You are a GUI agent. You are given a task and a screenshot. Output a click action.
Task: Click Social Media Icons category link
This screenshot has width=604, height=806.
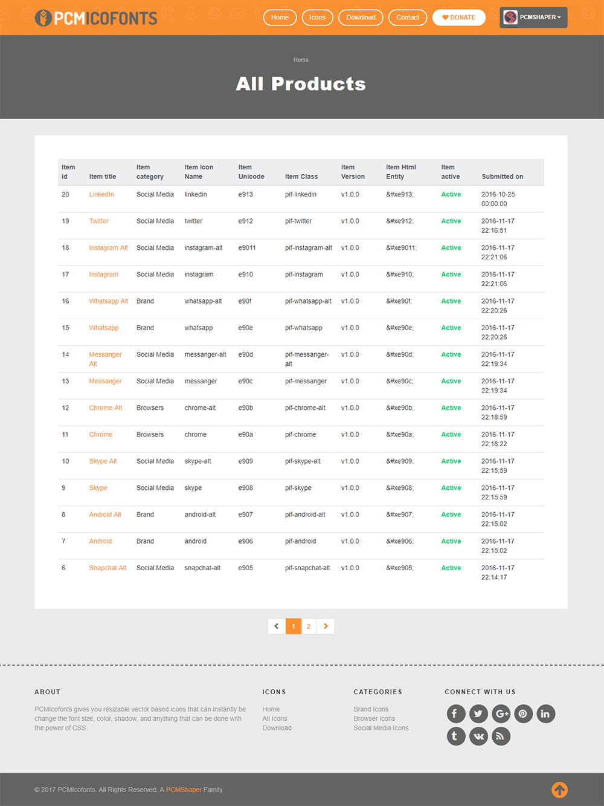(381, 727)
